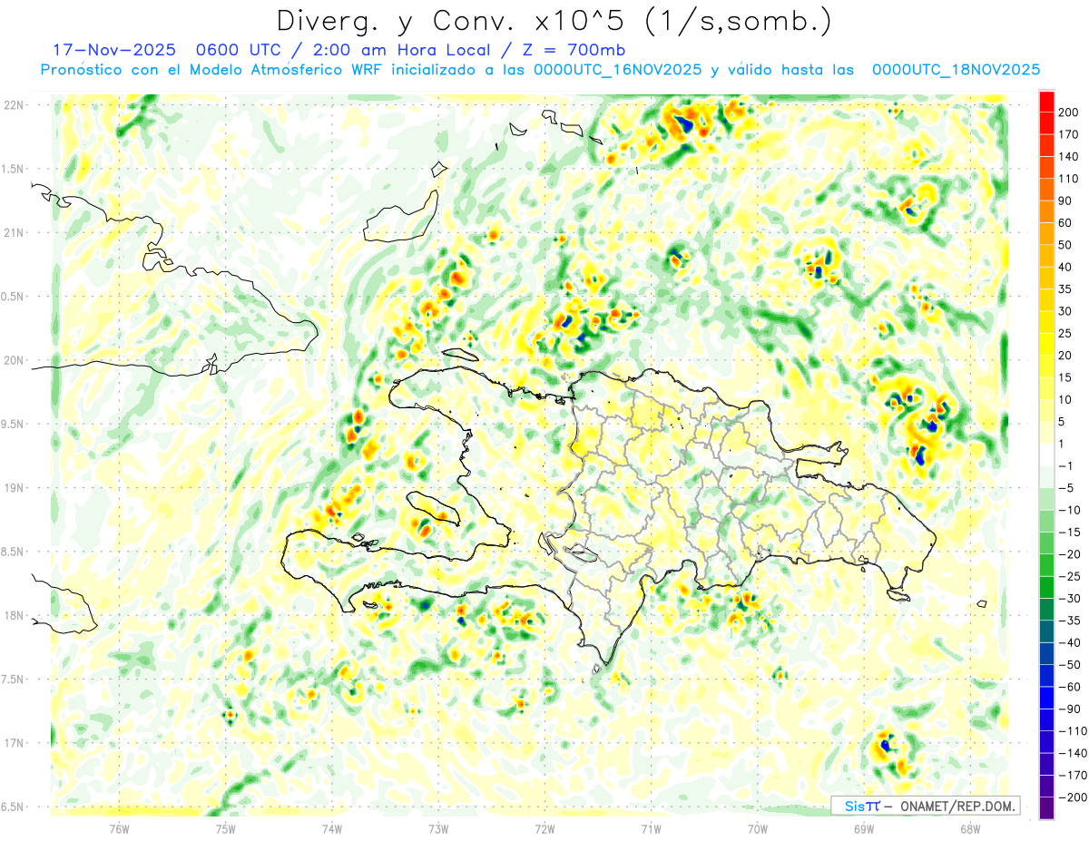Viewport: 1089px width, 841px height.
Task: Click the SisPI - ONAMET/REP.DOM. credit label
Action: [925, 806]
